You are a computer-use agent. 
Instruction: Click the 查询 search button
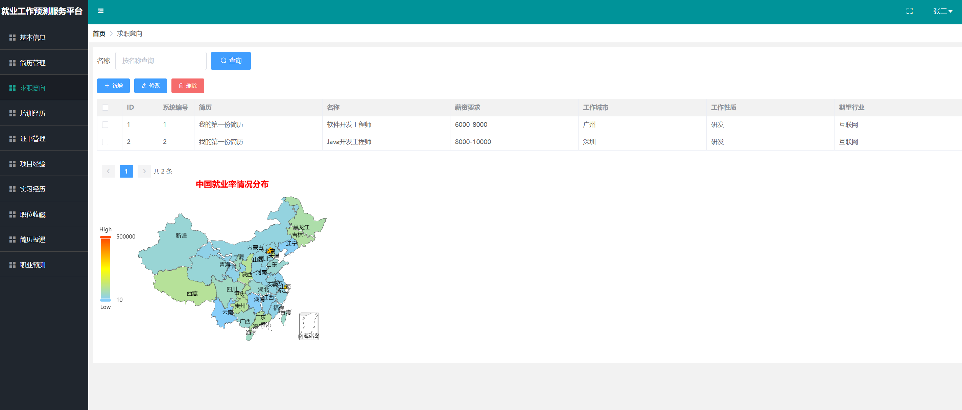tap(231, 61)
